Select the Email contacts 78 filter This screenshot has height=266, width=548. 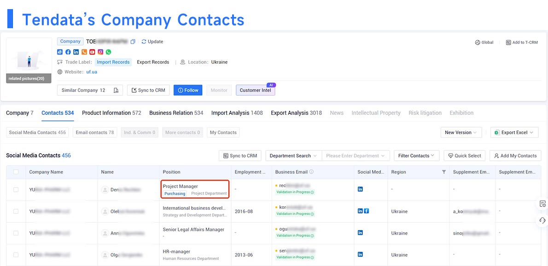click(x=95, y=132)
